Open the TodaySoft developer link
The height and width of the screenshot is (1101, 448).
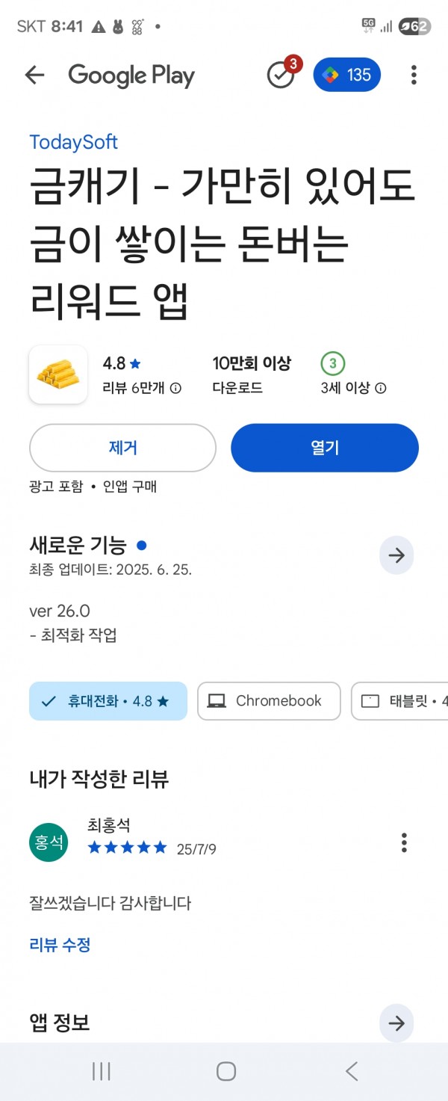coord(73,142)
